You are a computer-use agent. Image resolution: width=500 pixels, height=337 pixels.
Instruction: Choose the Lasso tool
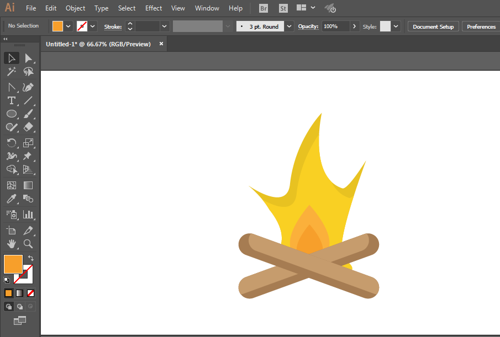pos(28,72)
